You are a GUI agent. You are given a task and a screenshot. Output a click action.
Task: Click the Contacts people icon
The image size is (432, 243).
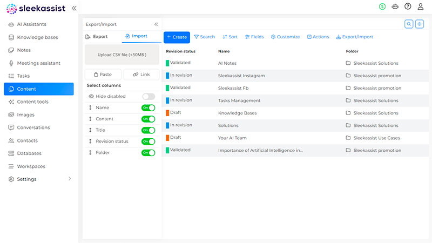tap(11, 140)
